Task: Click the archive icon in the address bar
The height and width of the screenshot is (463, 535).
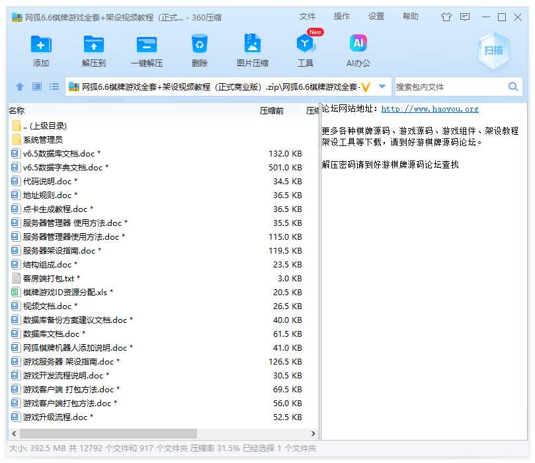Action: tap(73, 87)
